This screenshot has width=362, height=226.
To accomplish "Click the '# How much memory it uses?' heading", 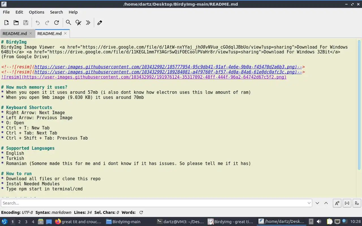I will (x=34, y=87).
